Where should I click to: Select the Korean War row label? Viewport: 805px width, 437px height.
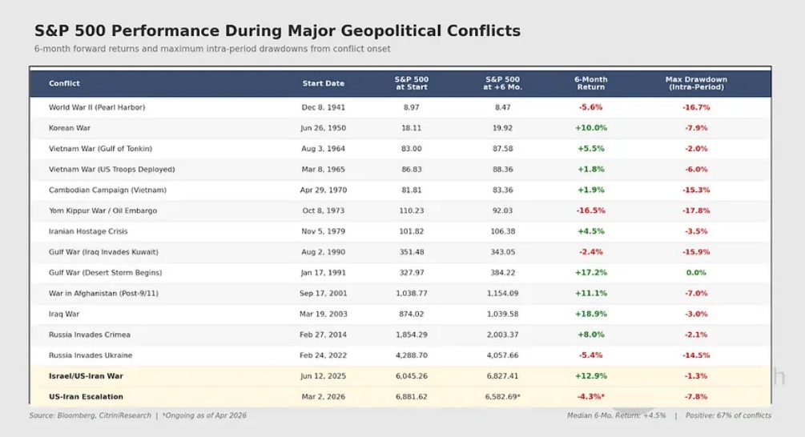[71, 128]
